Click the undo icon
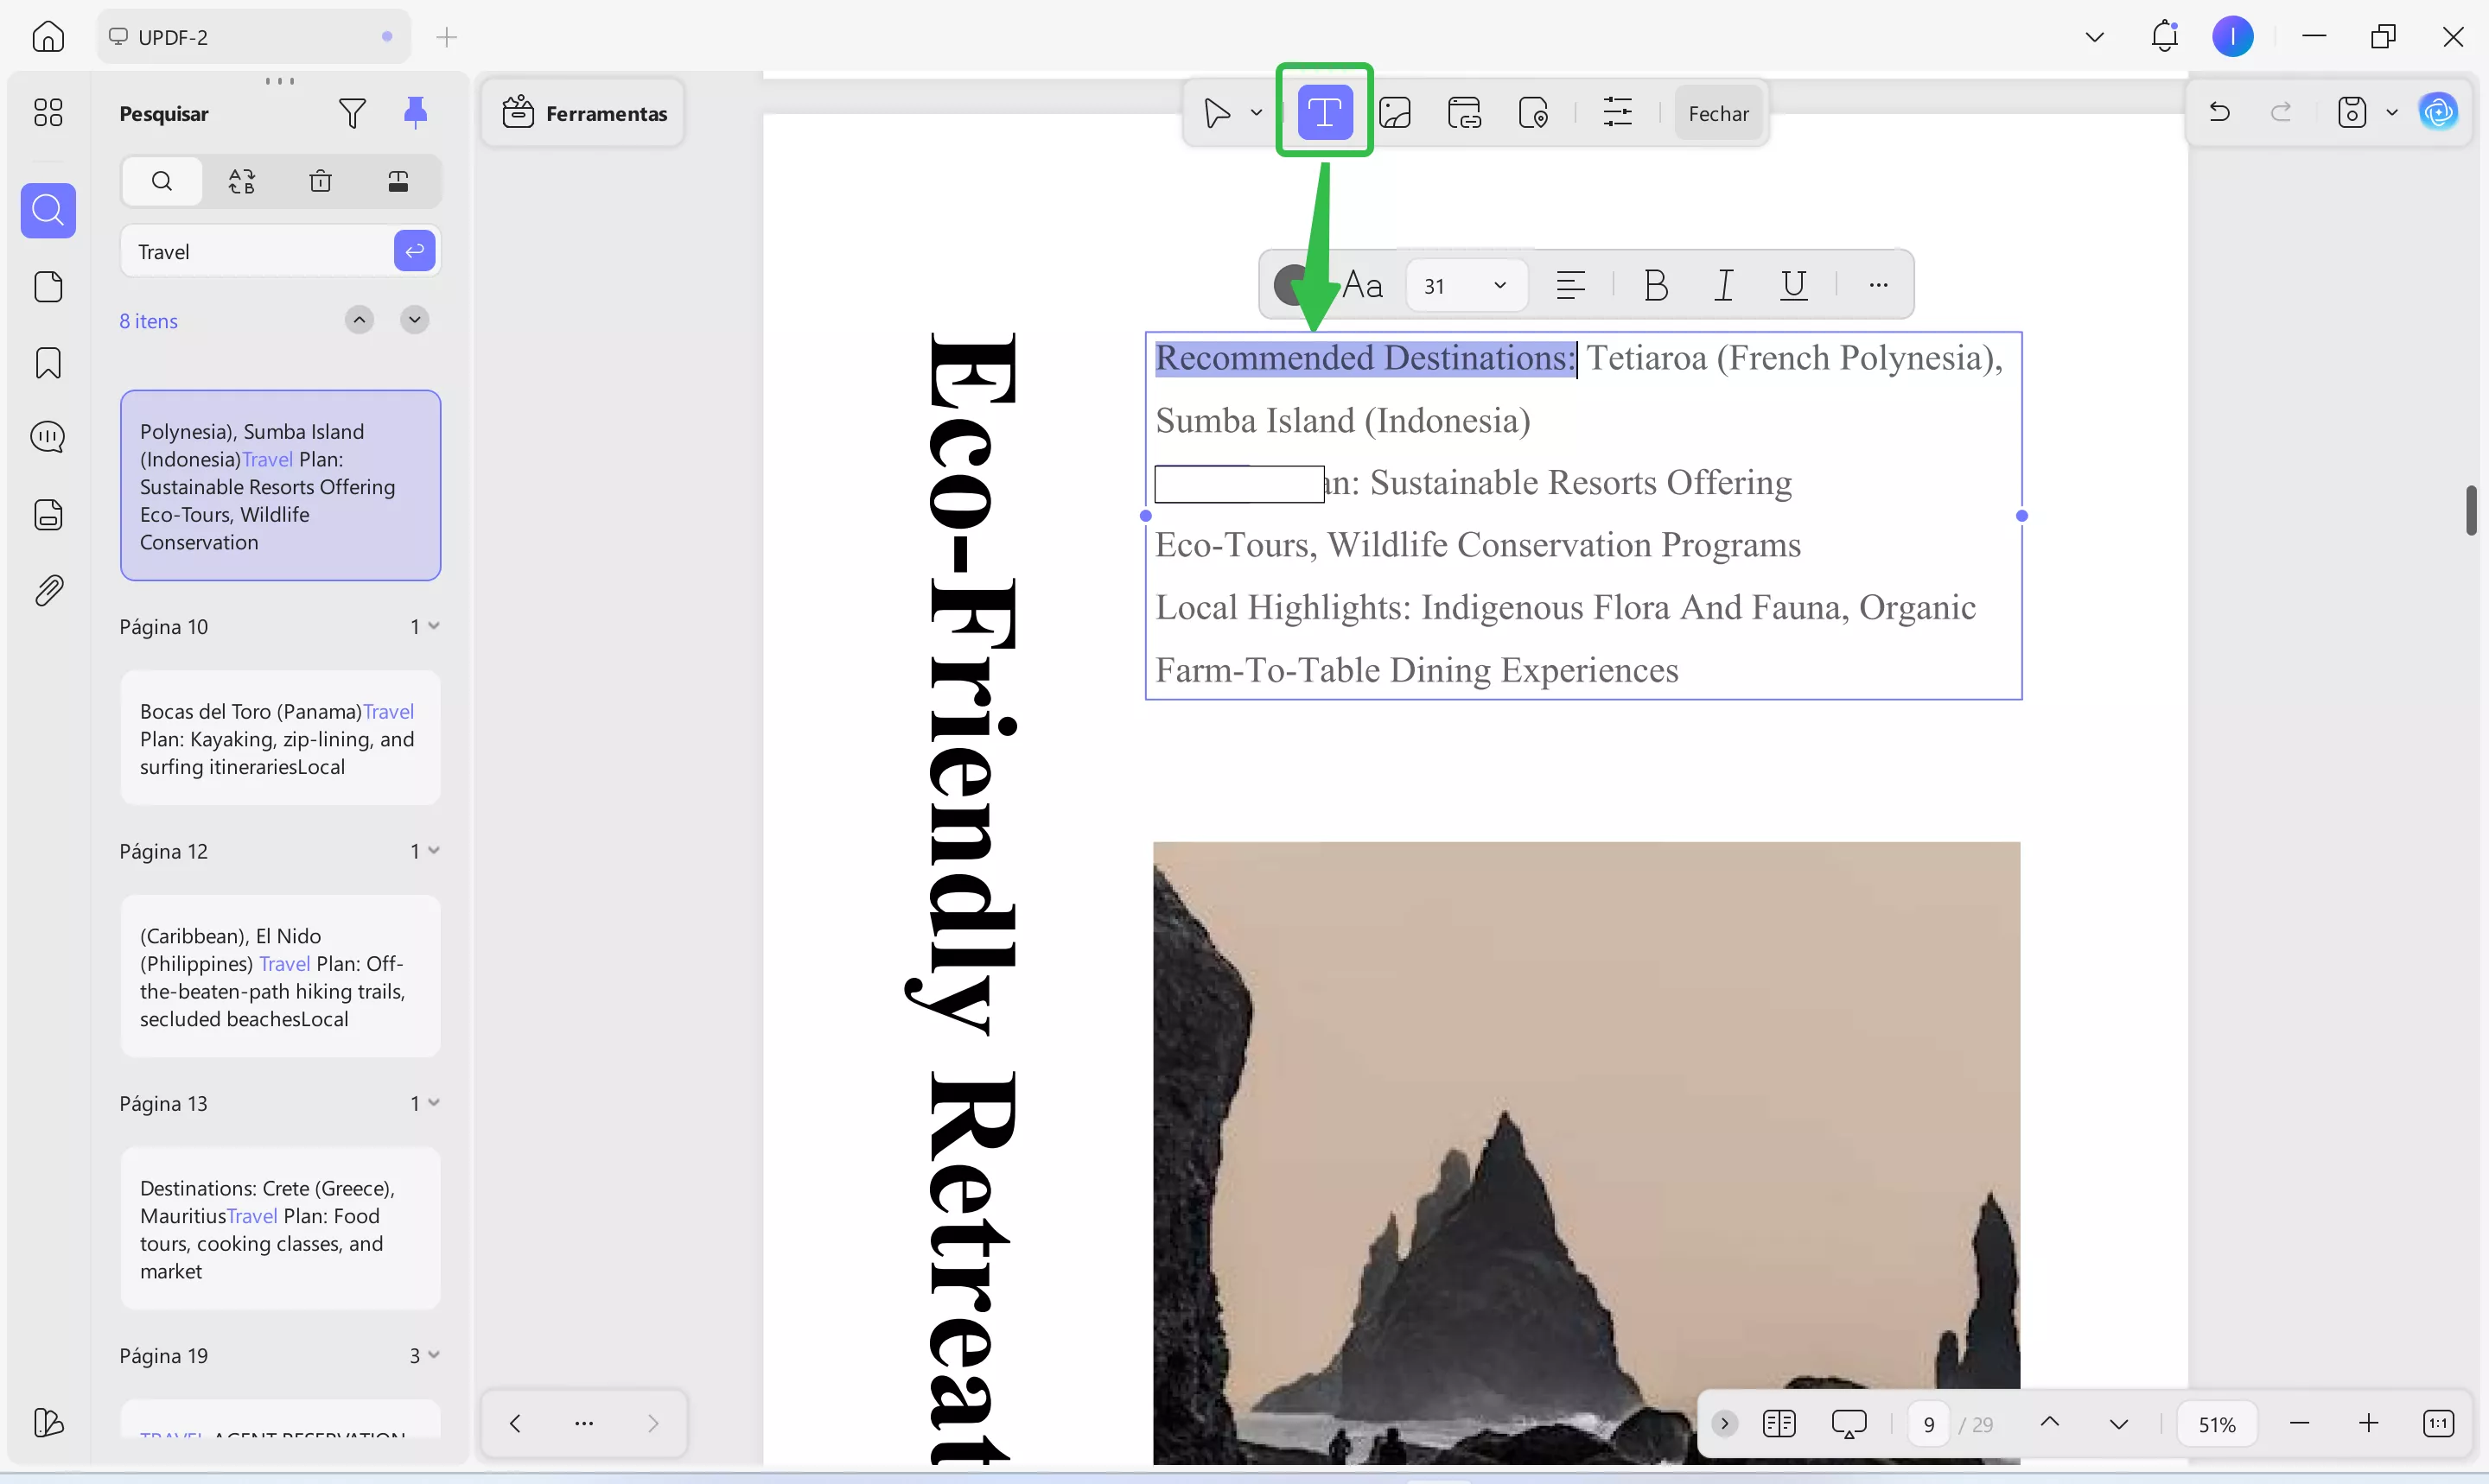 [2218, 112]
